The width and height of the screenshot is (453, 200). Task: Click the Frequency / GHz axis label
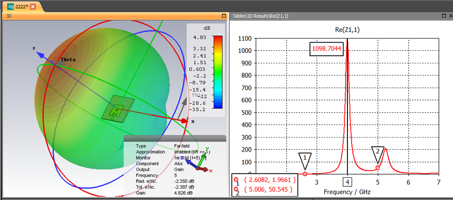(347, 192)
